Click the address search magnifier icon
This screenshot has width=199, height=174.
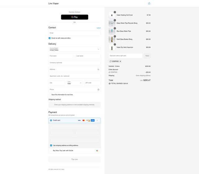click(x=98, y=69)
